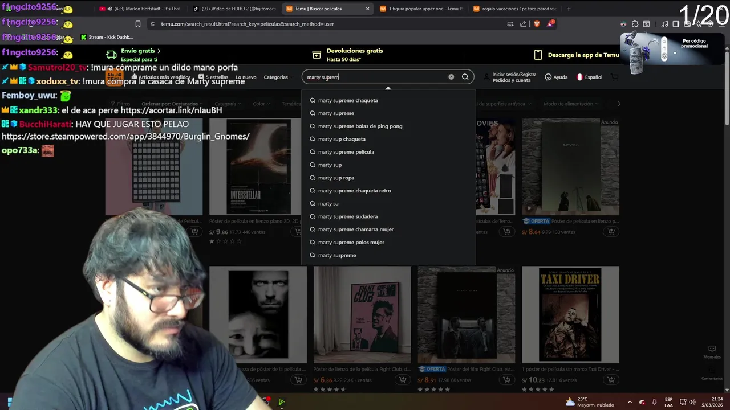Image resolution: width=730 pixels, height=410 pixels.
Task: Close the Temu Buscar peliculas tab
Action: pyautogui.click(x=367, y=9)
